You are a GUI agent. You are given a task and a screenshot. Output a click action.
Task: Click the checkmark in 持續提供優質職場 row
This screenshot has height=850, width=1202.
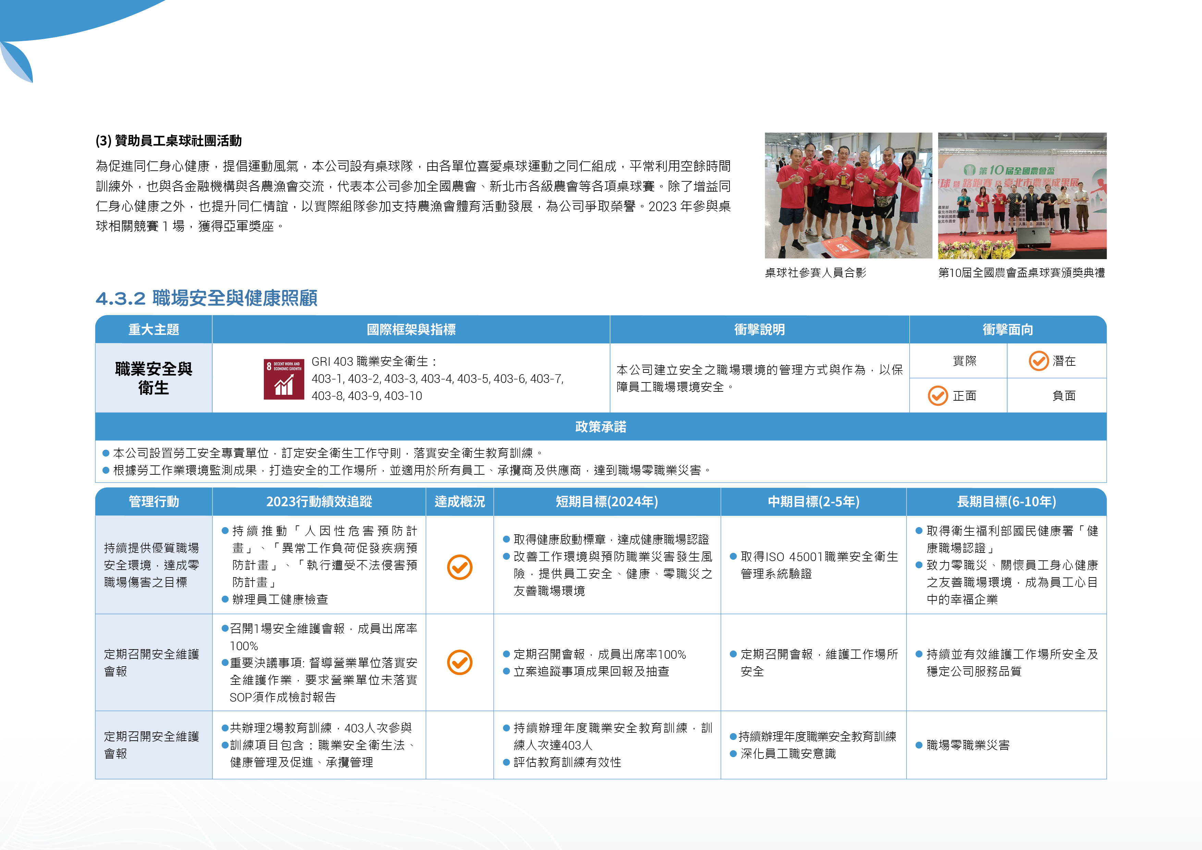459,567
